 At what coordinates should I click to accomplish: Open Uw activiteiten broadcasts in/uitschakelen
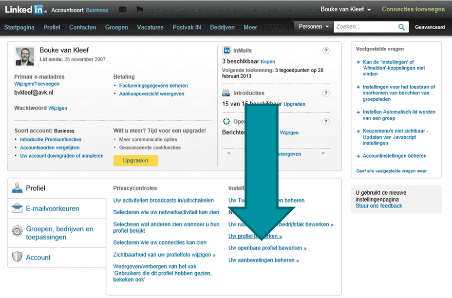coord(164,200)
